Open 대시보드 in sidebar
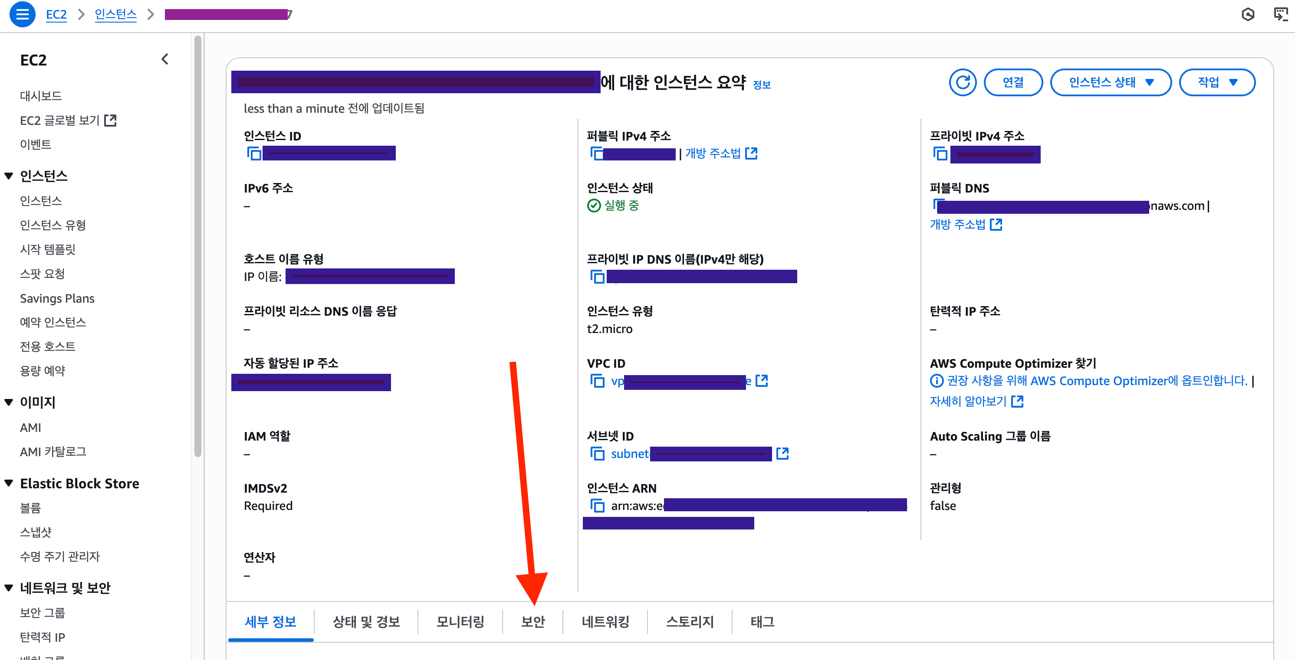The image size is (1295, 660). click(x=41, y=95)
